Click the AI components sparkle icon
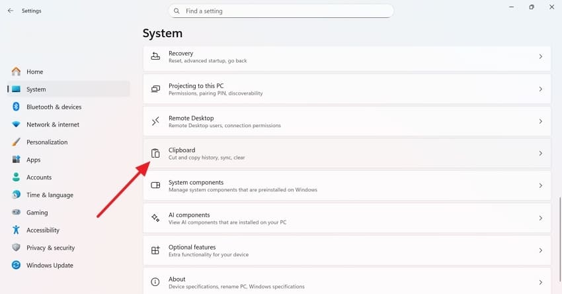562x294 pixels. [x=155, y=218]
